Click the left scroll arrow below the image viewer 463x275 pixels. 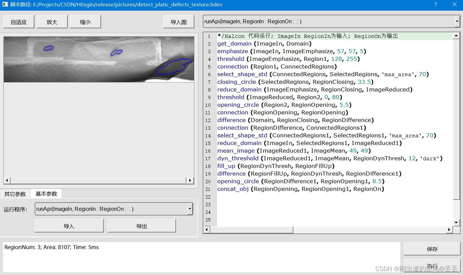(x=7, y=180)
